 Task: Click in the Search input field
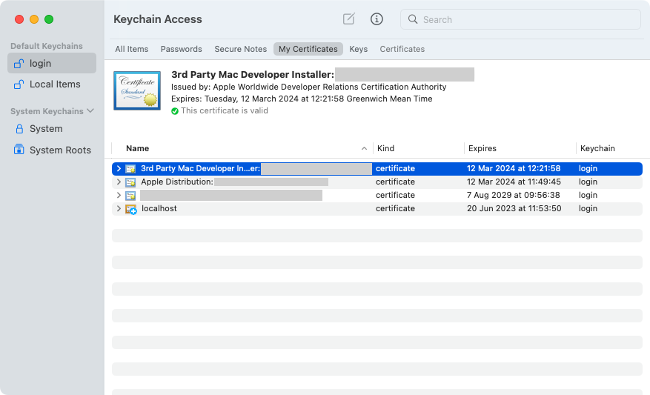pos(520,19)
